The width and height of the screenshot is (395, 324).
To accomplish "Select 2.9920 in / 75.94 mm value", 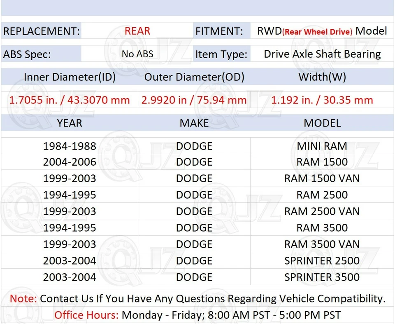I will coord(194,100).
